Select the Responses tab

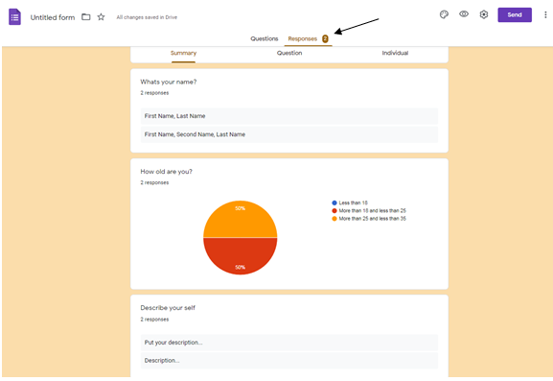(x=303, y=38)
